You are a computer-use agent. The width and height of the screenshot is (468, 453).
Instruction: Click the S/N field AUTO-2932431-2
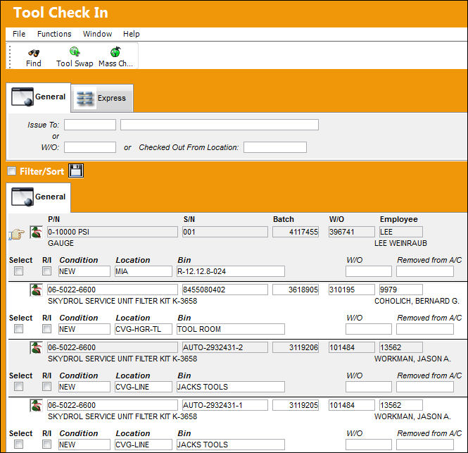225,347
